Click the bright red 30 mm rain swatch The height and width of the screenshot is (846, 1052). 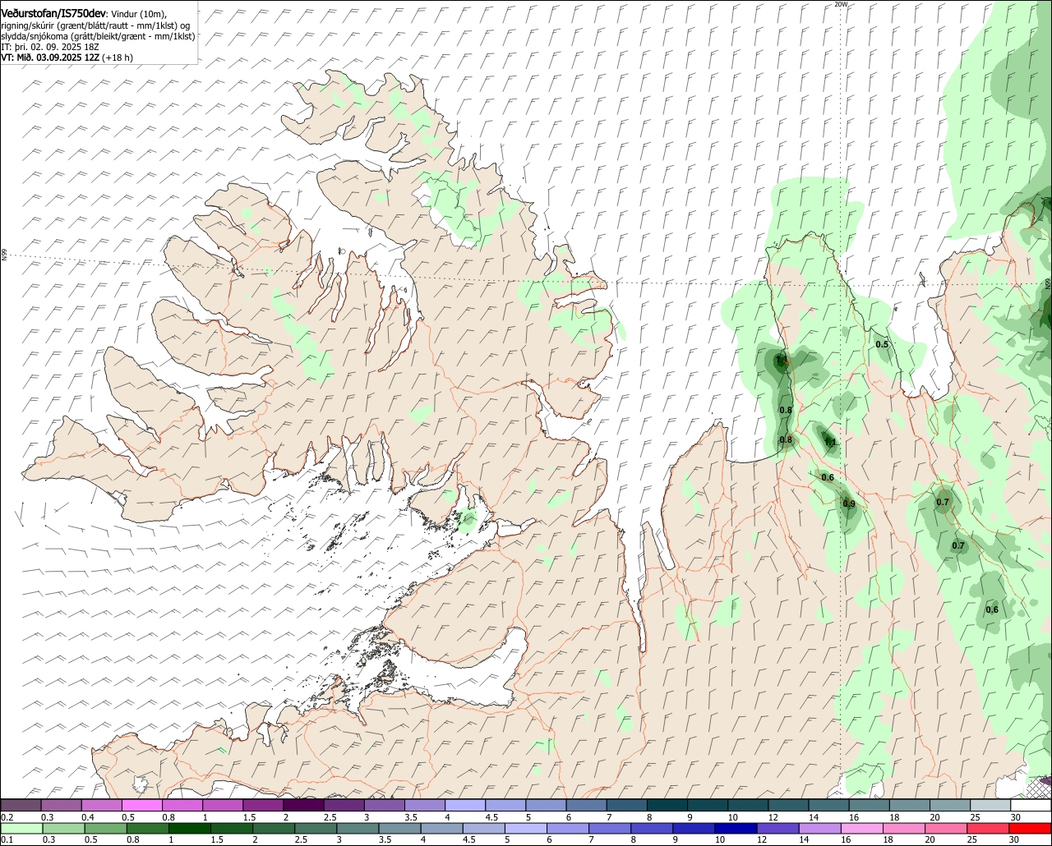click(x=1030, y=829)
